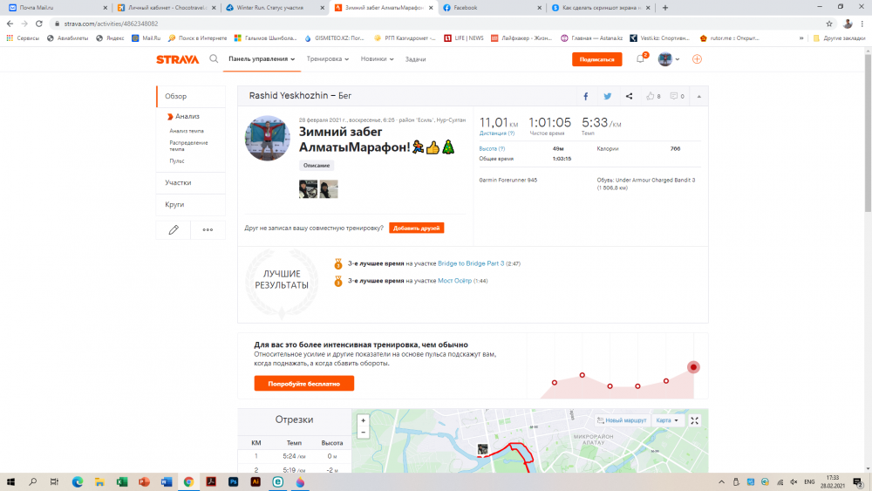Collapse the activity header with the arrow
Image resolution: width=872 pixels, height=491 pixels.
[698, 96]
